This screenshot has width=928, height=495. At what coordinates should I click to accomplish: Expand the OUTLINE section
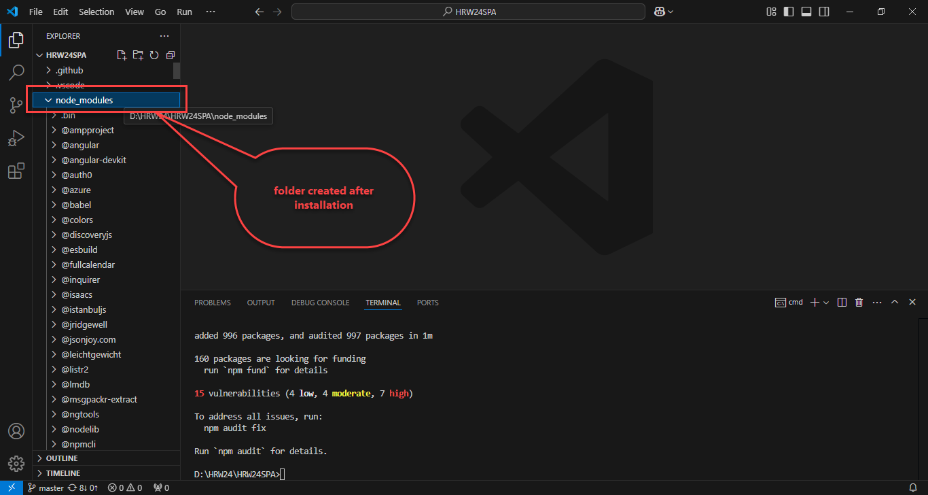coord(61,458)
